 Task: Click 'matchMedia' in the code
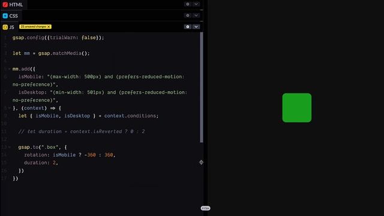tap(67, 53)
